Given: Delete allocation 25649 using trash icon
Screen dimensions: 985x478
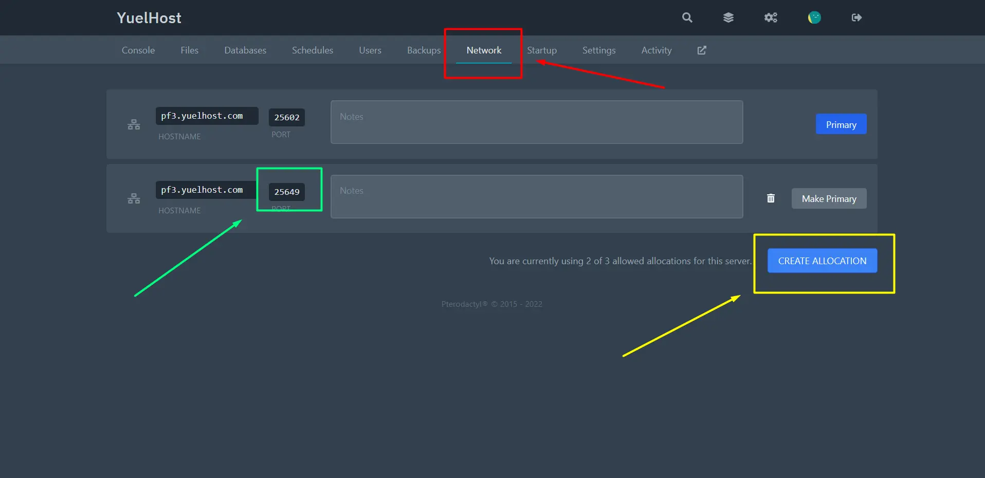Looking at the screenshot, I should pyautogui.click(x=771, y=198).
